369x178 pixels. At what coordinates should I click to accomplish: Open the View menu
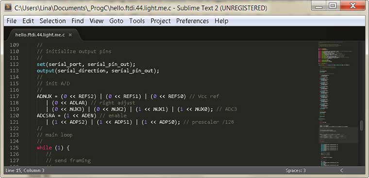click(x=97, y=21)
